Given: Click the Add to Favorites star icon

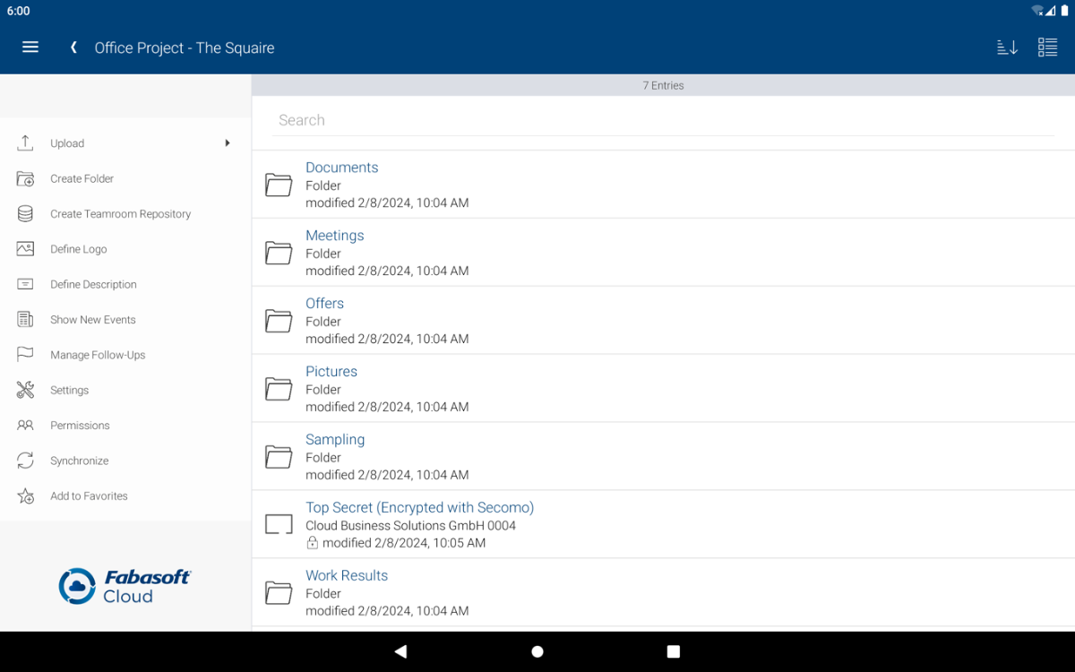Looking at the screenshot, I should coord(25,496).
